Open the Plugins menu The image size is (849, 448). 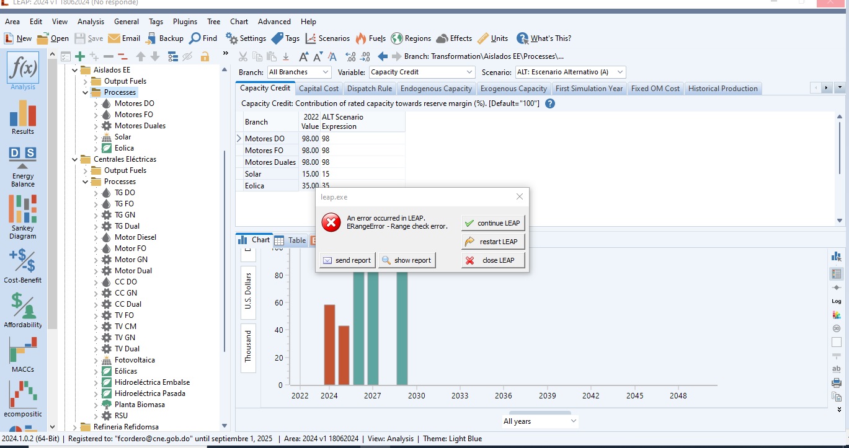pos(185,22)
